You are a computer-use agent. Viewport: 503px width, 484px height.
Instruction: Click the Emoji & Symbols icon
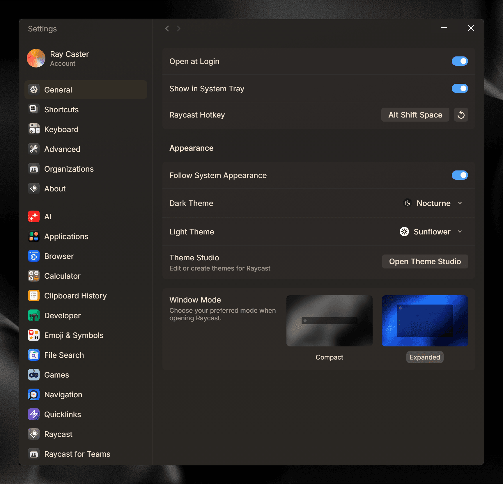(33, 335)
